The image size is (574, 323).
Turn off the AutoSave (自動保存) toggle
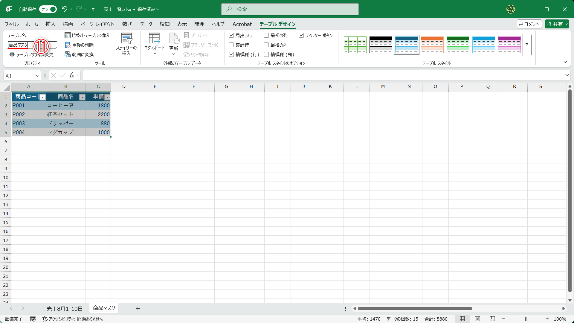[48, 9]
